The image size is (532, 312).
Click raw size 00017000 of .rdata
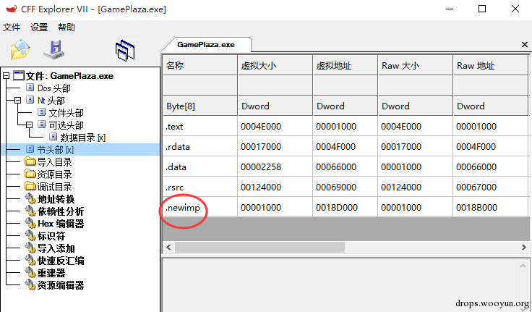(x=401, y=146)
